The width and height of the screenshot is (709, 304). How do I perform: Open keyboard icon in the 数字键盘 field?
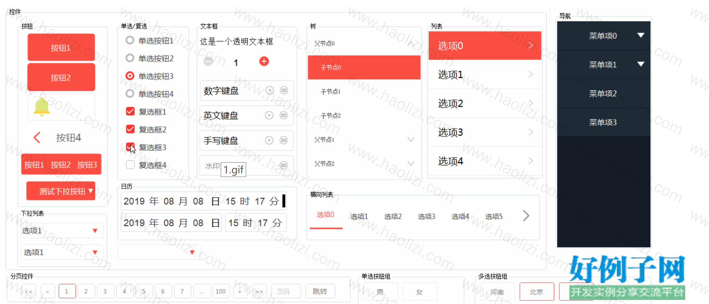click(x=284, y=91)
